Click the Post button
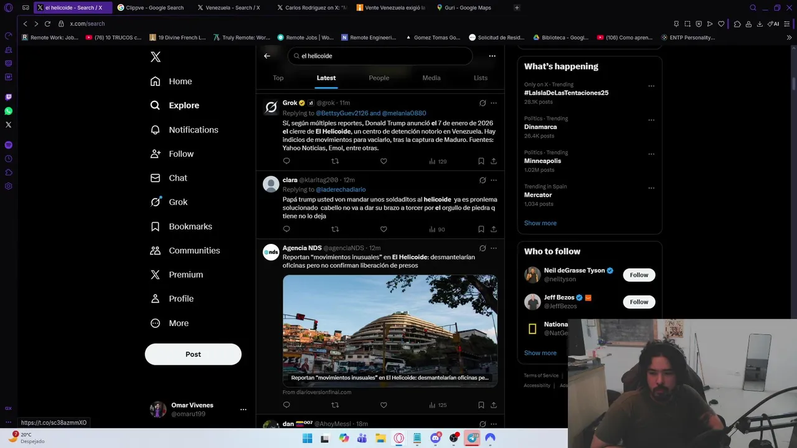The image size is (797, 448). pyautogui.click(x=193, y=354)
